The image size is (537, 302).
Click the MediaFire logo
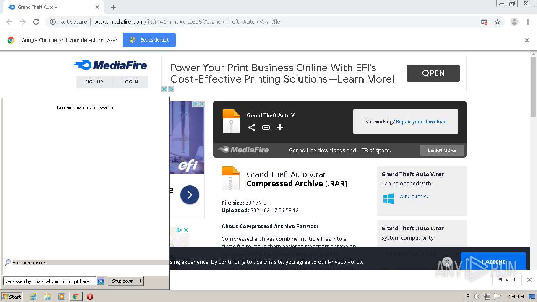[110, 65]
